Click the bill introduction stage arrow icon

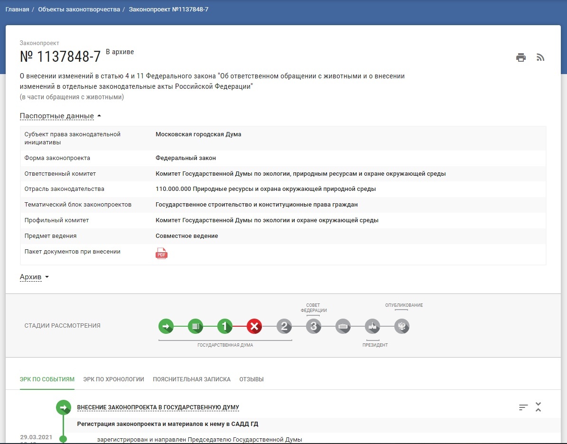[166, 326]
